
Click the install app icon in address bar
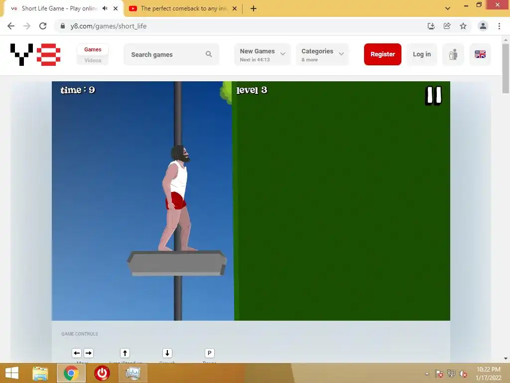click(431, 26)
